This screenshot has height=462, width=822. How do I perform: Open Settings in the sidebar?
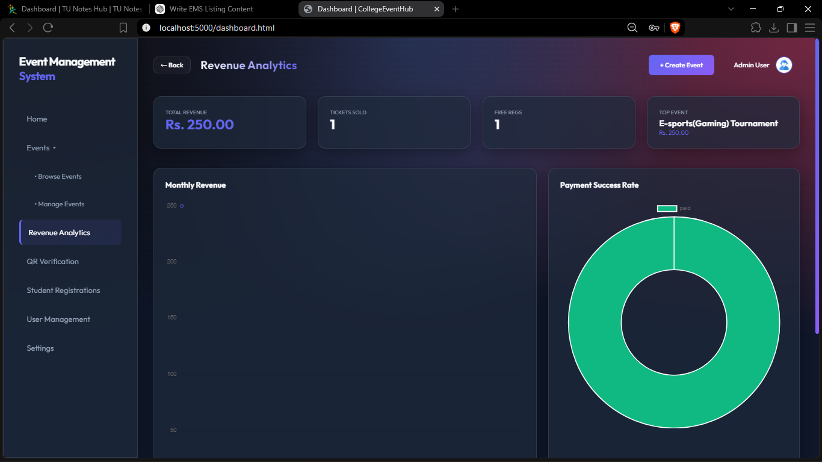40,348
